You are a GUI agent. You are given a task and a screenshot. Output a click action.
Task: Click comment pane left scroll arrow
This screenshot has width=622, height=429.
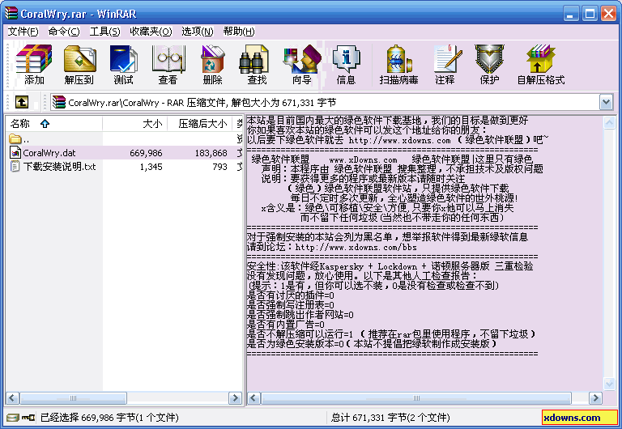[x=254, y=397]
